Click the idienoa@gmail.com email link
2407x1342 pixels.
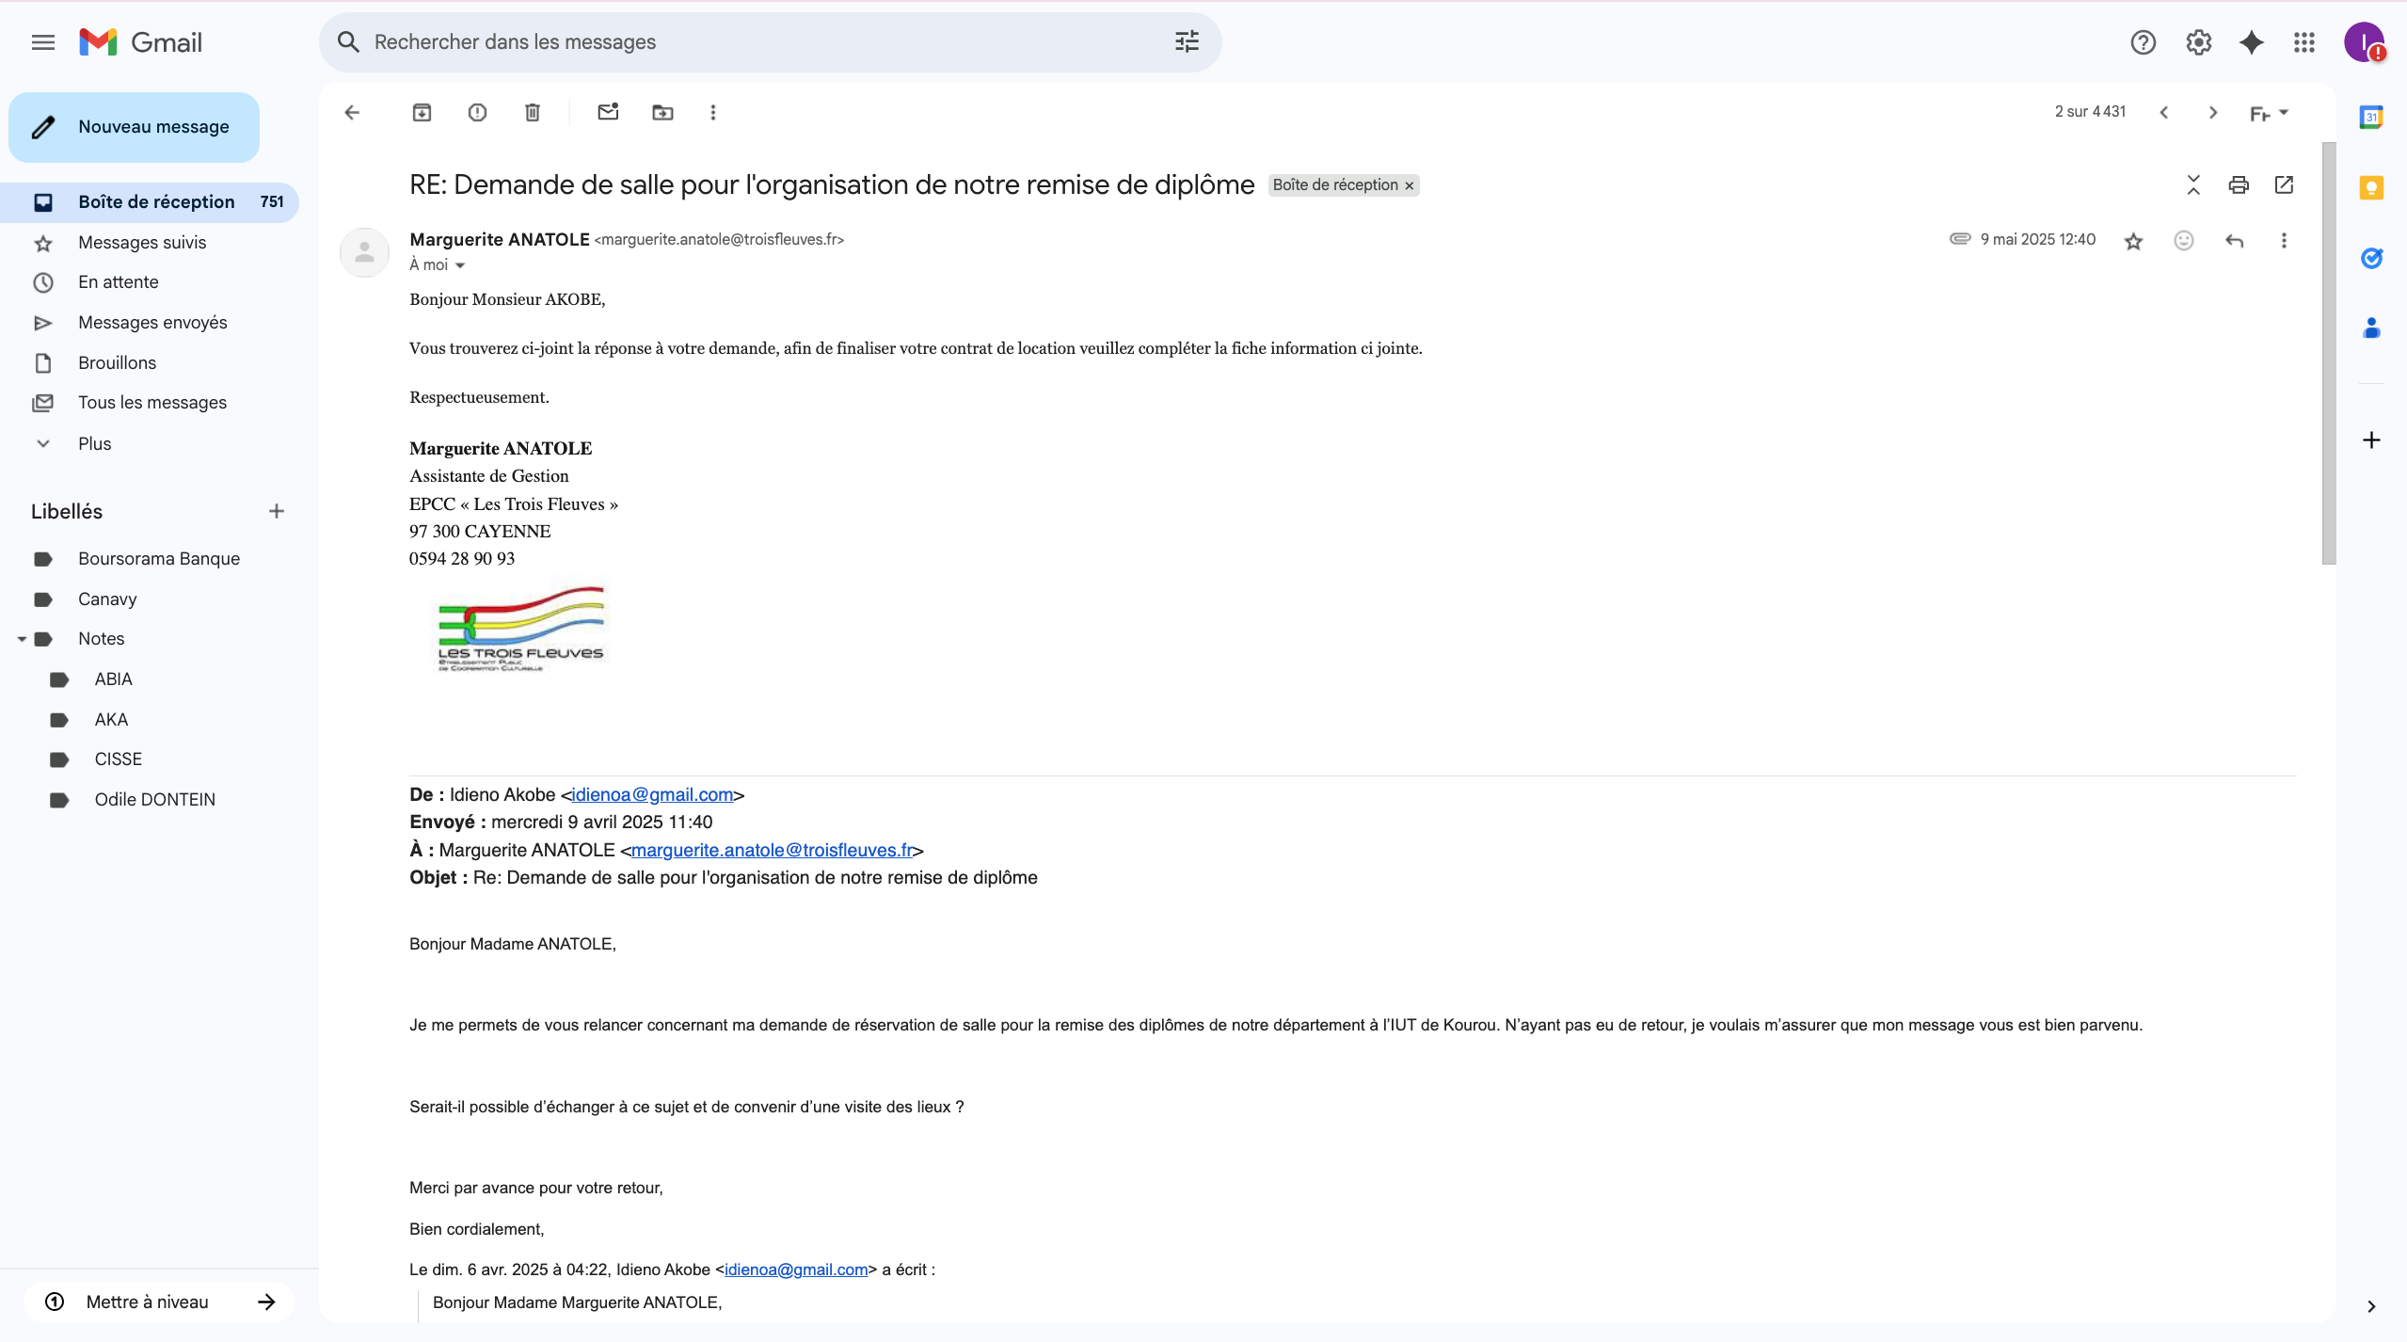[651, 793]
